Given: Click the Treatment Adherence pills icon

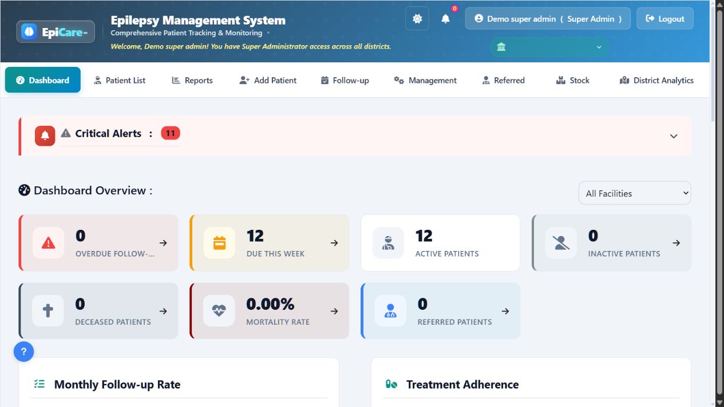Looking at the screenshot, I should pos(391,384).
